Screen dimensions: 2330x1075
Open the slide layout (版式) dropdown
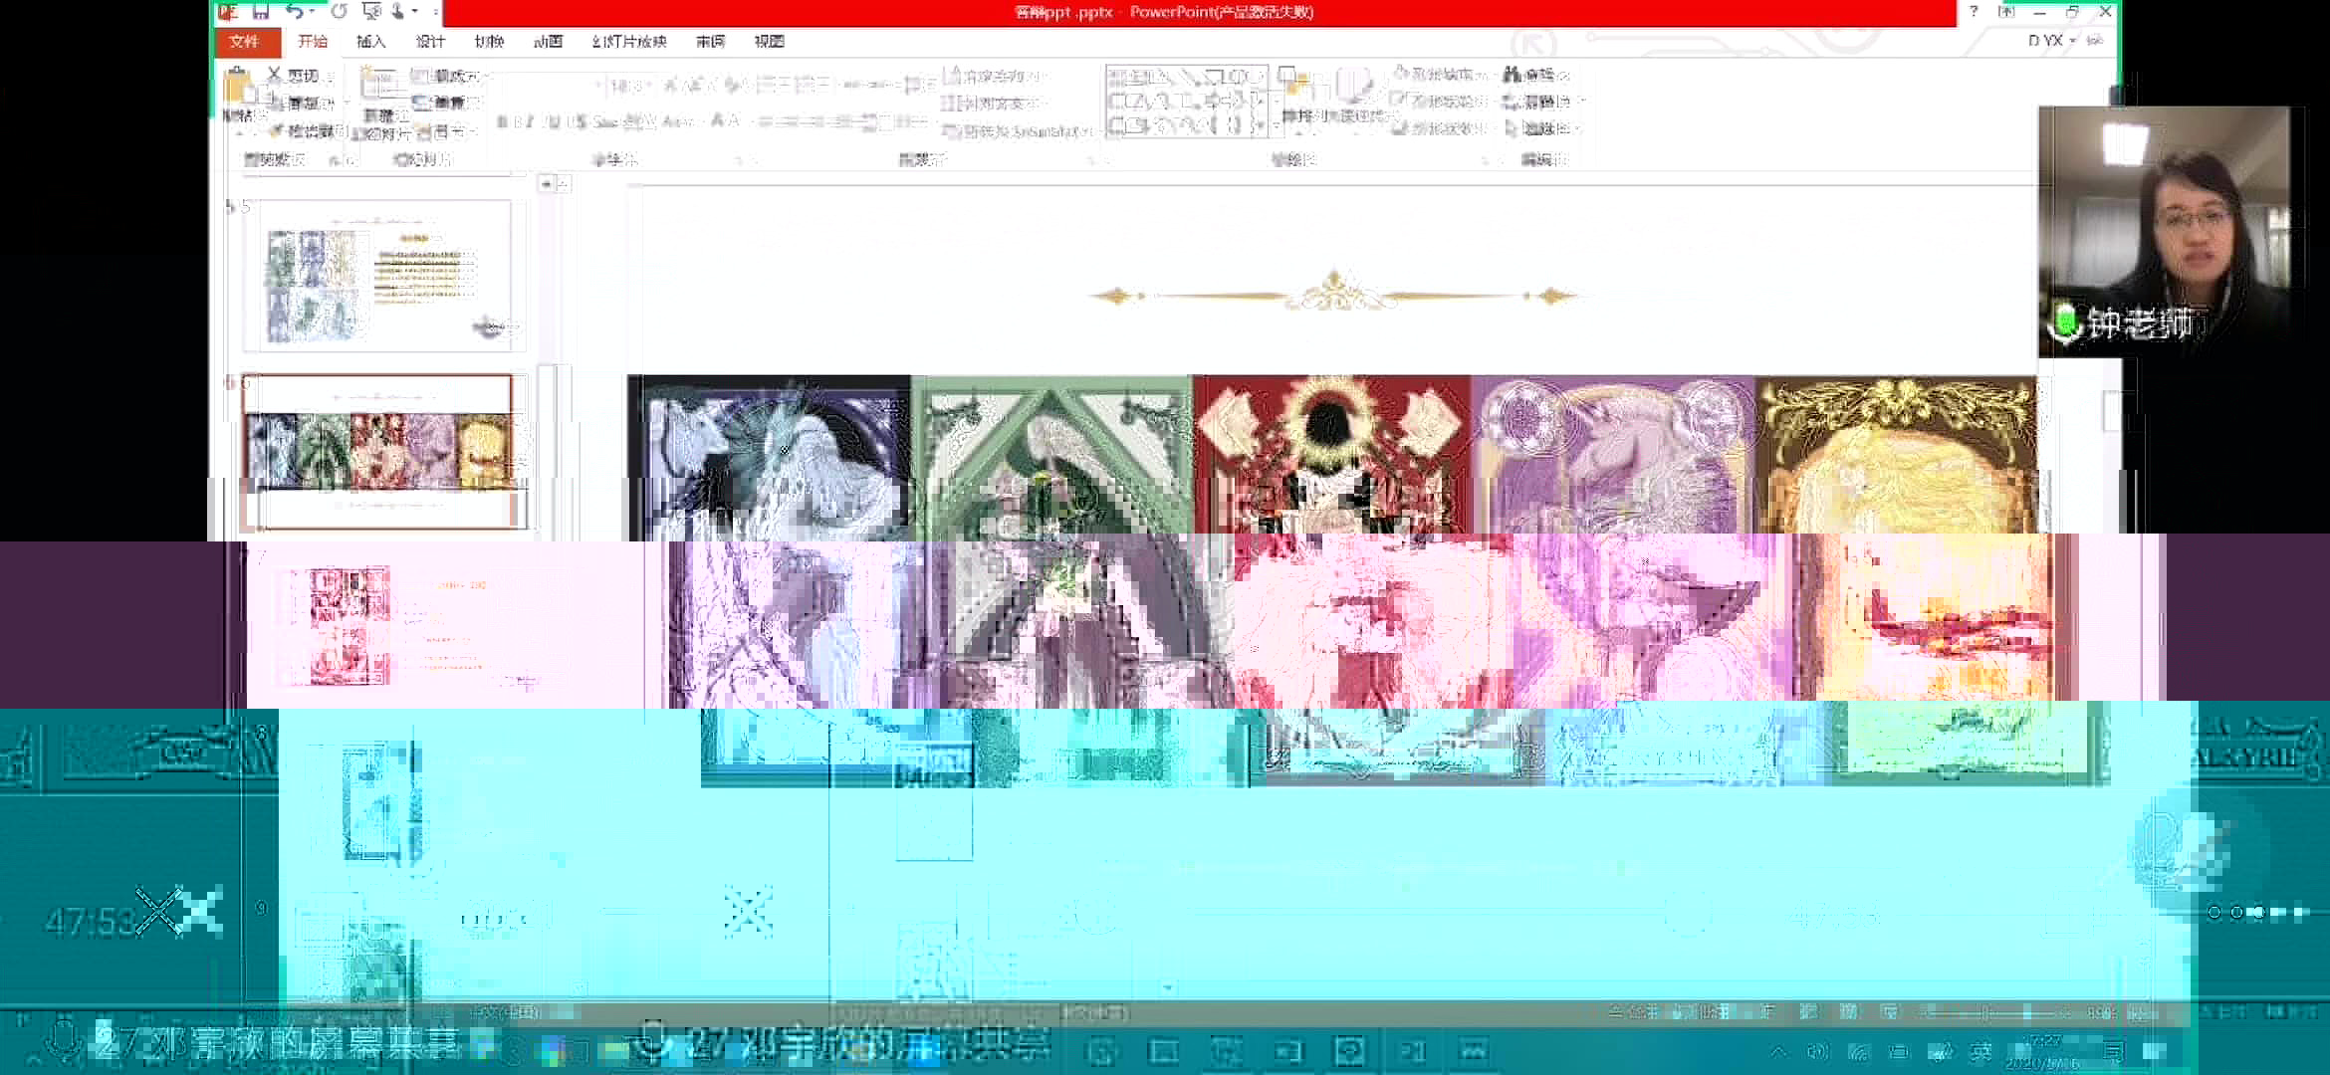coord(449,76)
